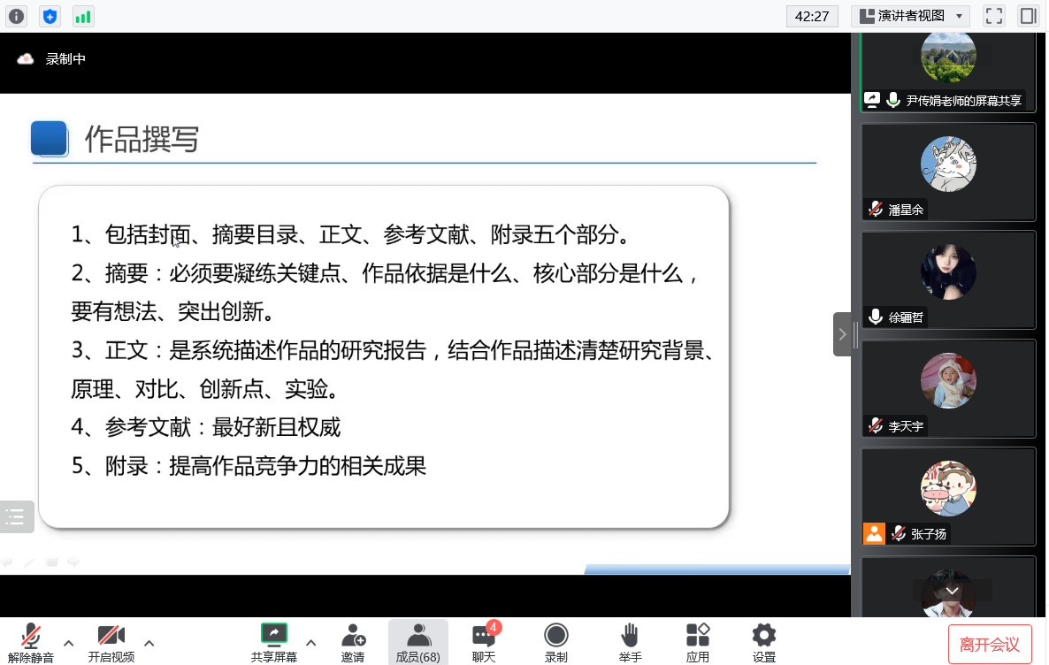1049x665 pixels.
Task: Click the leave meeting button
Action: pos(990,645)
